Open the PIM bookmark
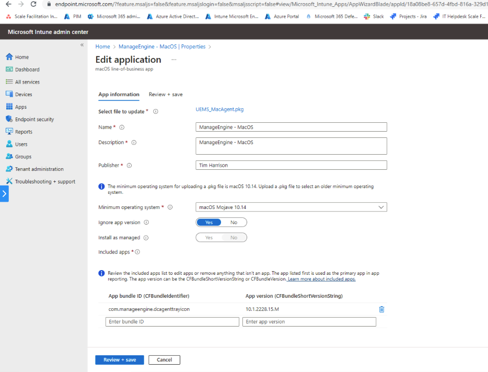Screen dimensions: 488x372 (73, 17)
